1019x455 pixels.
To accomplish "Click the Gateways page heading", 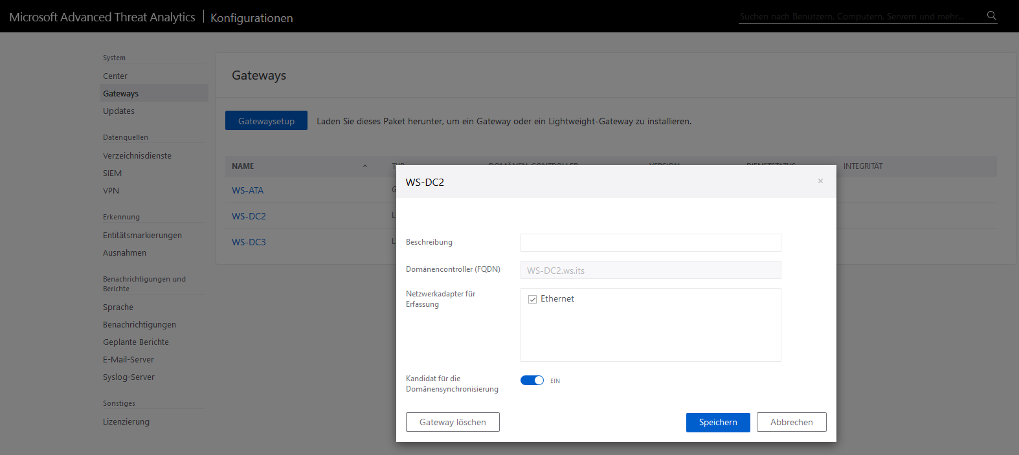I will pyautogui.click(x=259, y=75).
